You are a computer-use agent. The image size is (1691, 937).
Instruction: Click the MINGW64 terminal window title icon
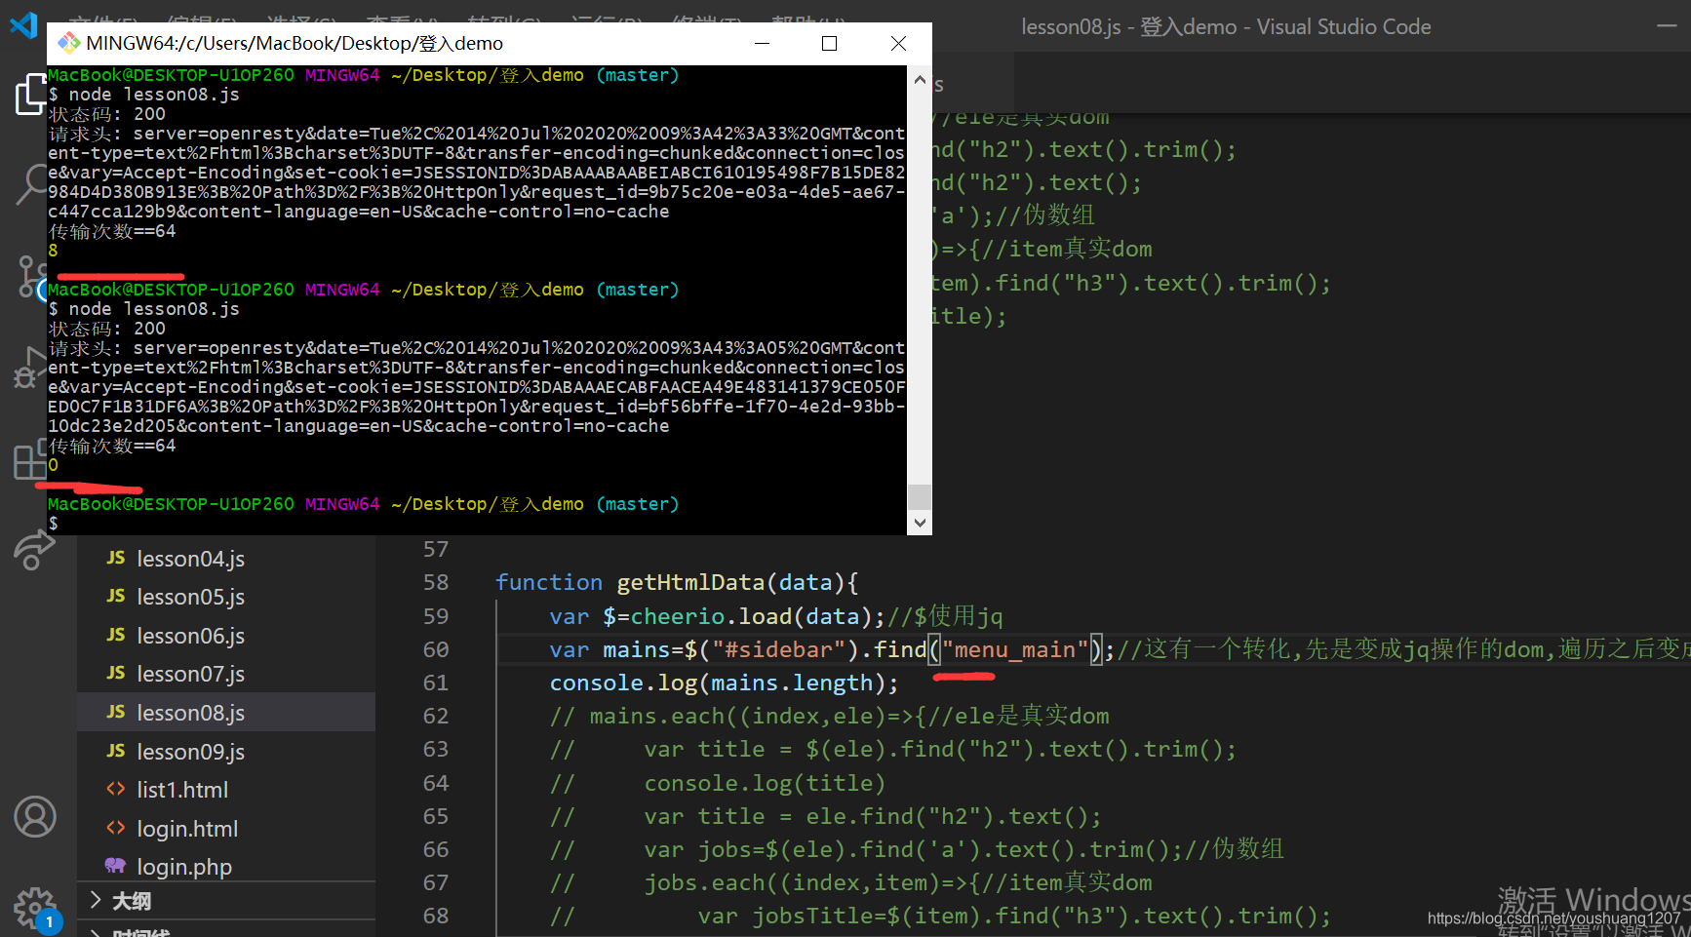coord(68,43)
